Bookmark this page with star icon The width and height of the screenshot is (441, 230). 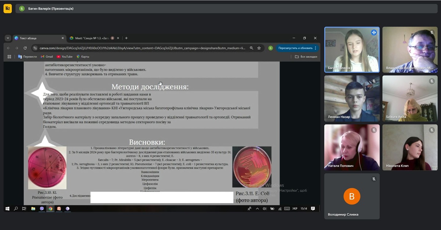(259, 48)
